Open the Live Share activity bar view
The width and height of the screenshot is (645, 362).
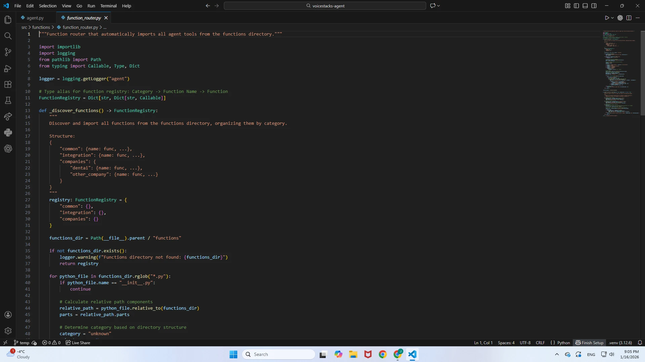(x=8, y=116)
